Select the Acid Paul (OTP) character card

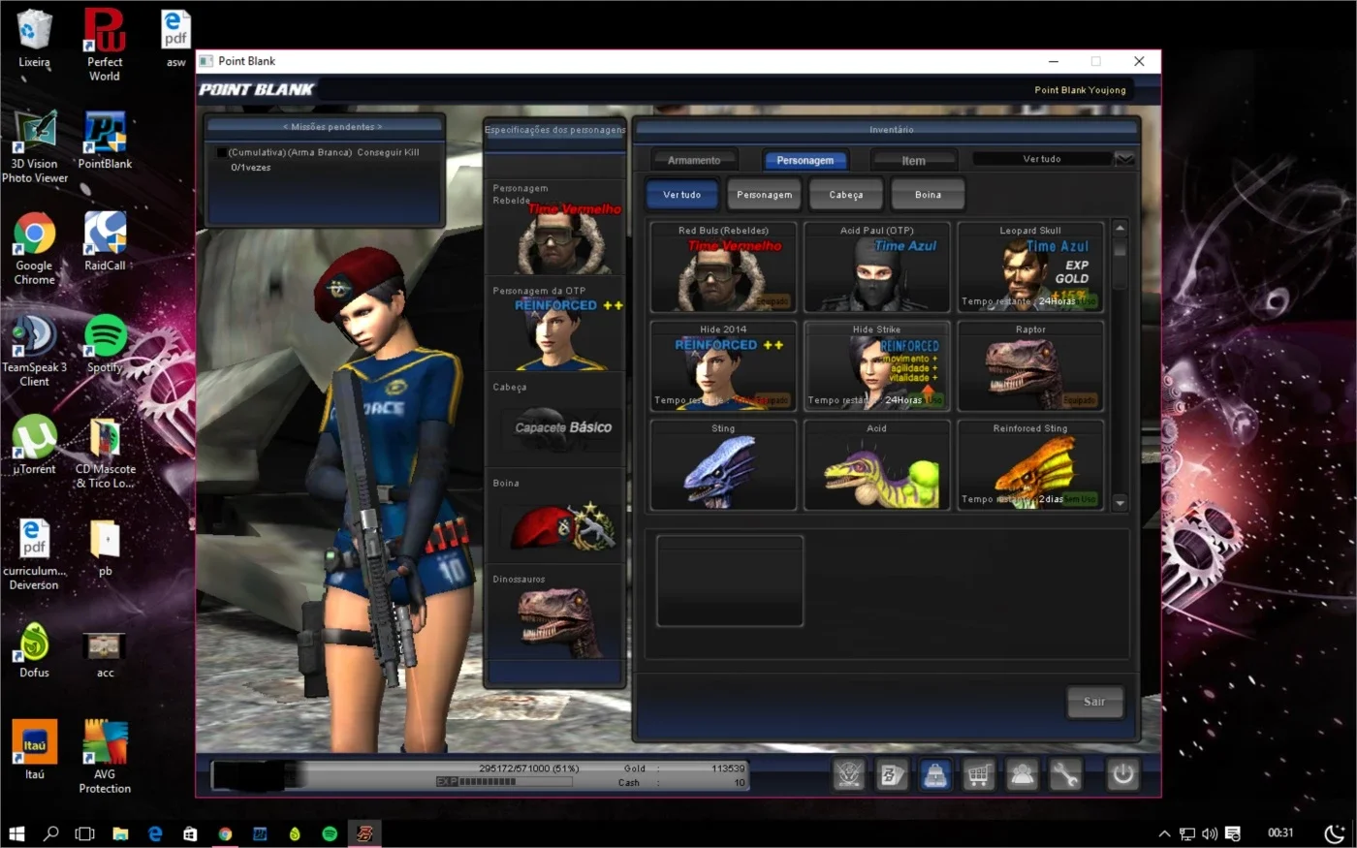[x=876, y=267]
